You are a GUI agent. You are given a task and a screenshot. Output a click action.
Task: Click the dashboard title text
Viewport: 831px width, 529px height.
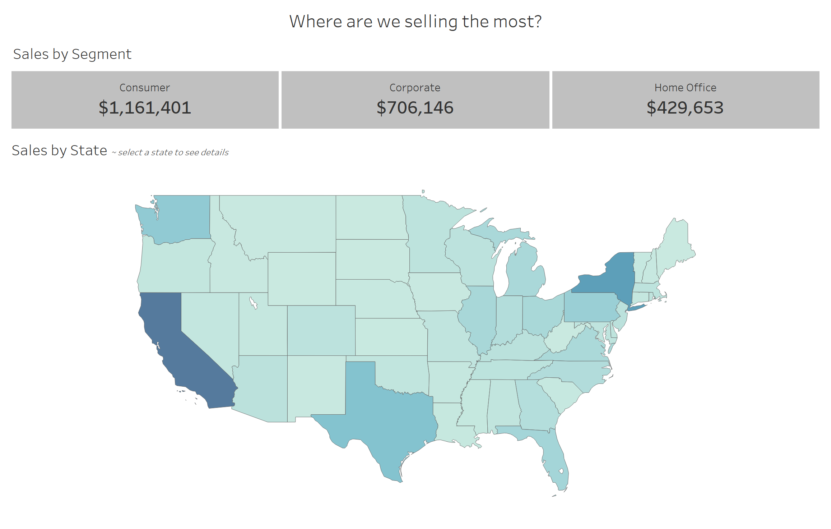[415, 22]
